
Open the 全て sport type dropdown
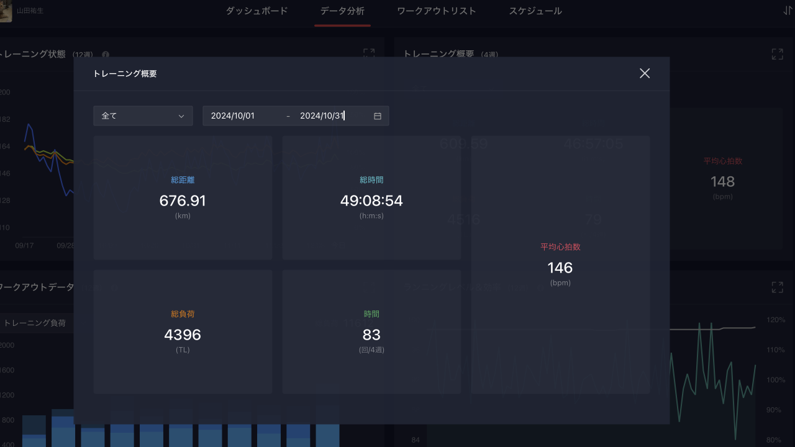pyautogui.click(x=143, y=116)
